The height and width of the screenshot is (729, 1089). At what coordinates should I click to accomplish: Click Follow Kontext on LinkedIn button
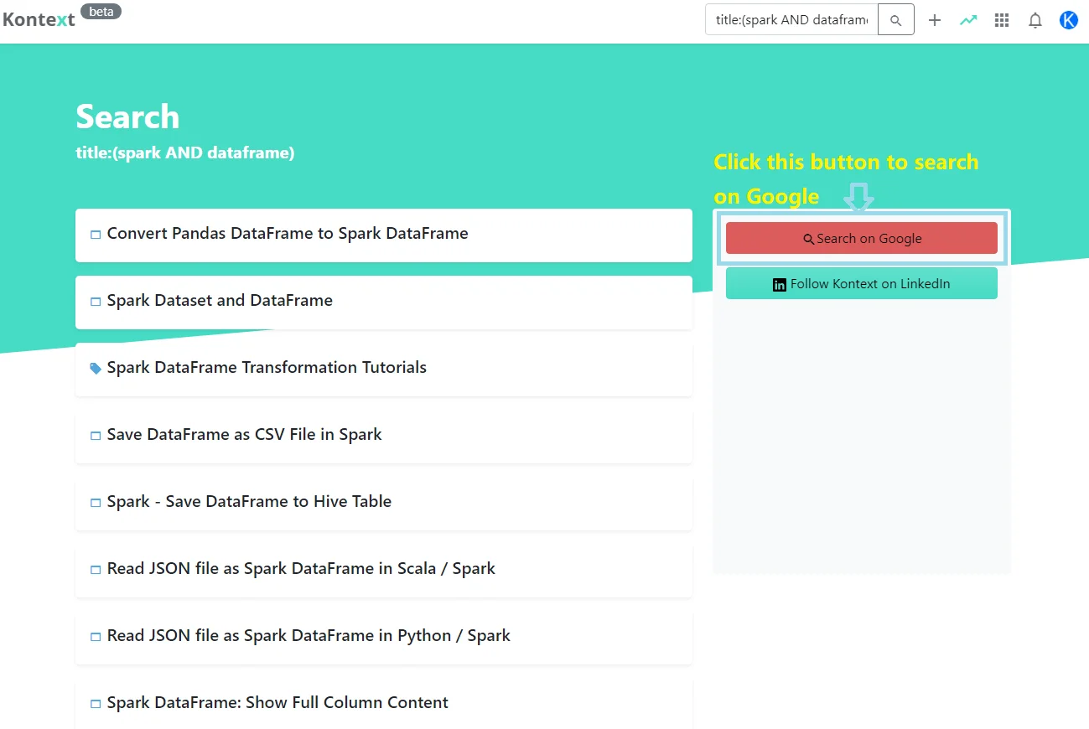pos(861,284)
